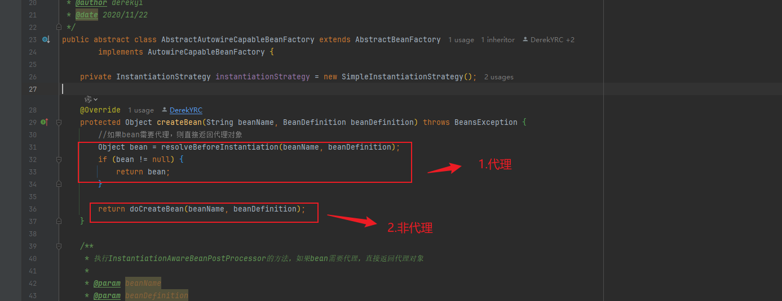Viewport: 782px width, 301px height.
Task: Click InstantiationAwareBeanPostProcessor in the Javadoc
Action: [187, 258]
